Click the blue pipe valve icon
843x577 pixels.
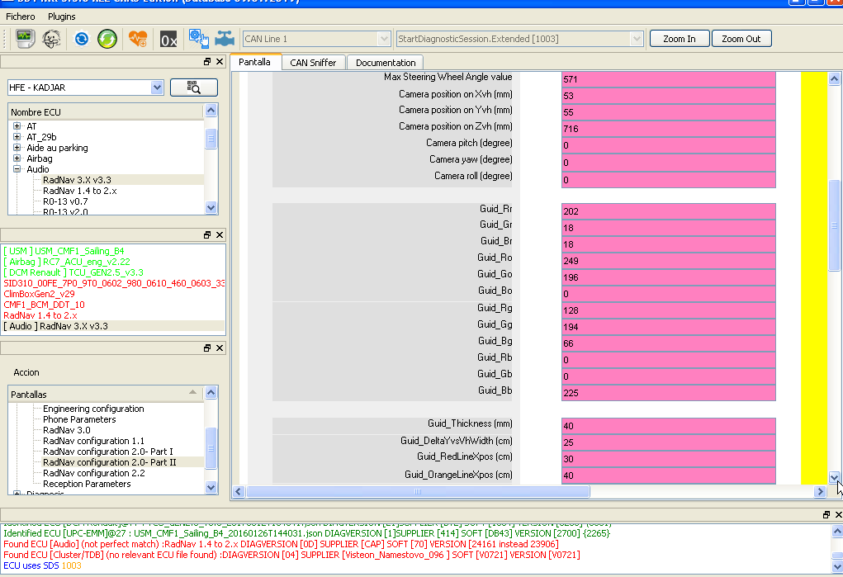[x=225, y=39]
